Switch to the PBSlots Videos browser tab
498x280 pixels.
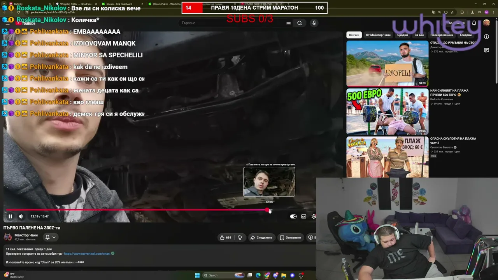[165, 4]
